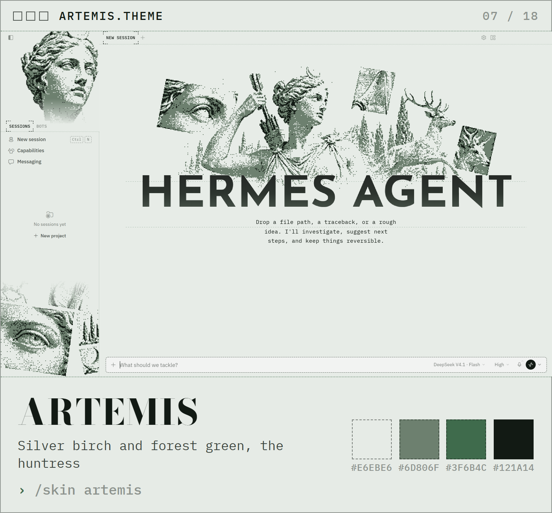552x513 pixels.
Task: Expand the chevron next to voice button
Action: coord(540,365)
